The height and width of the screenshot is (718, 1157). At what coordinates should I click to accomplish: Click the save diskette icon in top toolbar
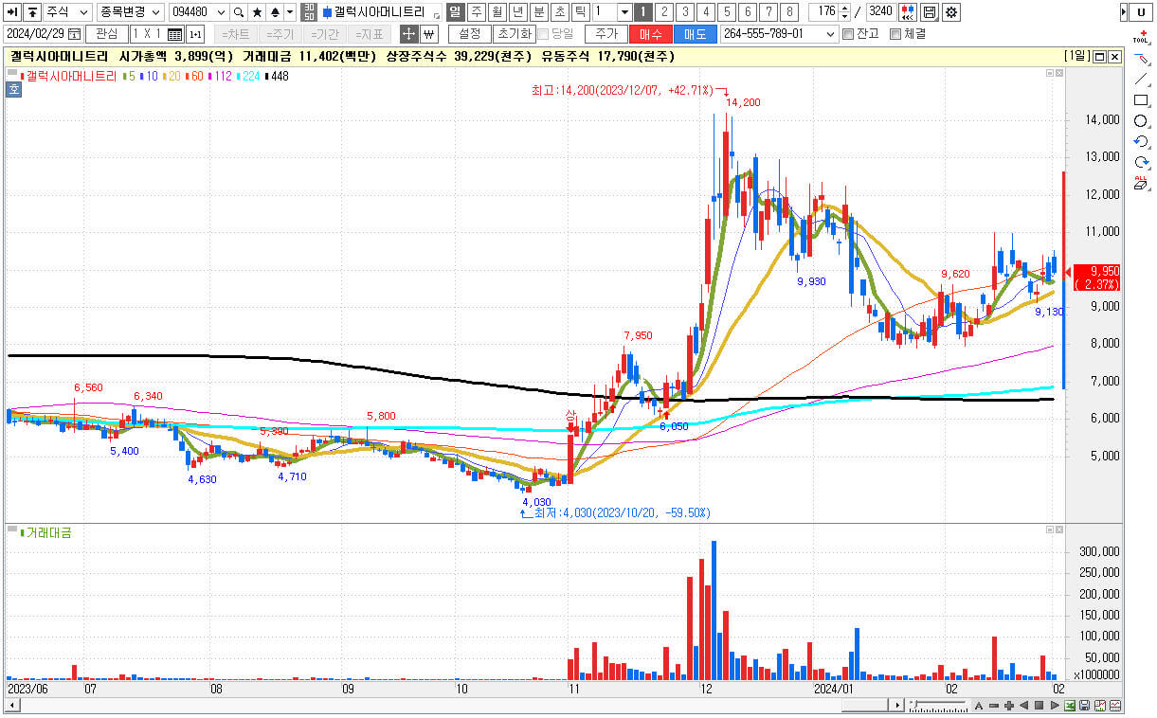pyautogui.click(x=929, y=12)
